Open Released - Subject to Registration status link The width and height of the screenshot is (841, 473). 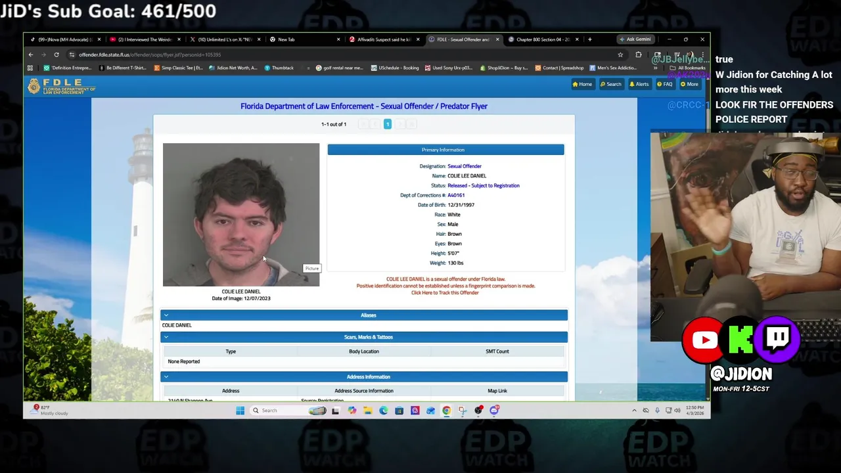click(484, 185)
